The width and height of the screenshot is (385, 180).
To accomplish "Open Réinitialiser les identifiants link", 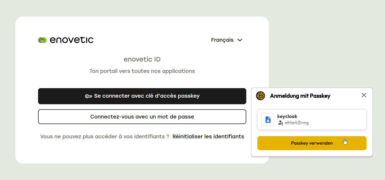I will point(208,137).
